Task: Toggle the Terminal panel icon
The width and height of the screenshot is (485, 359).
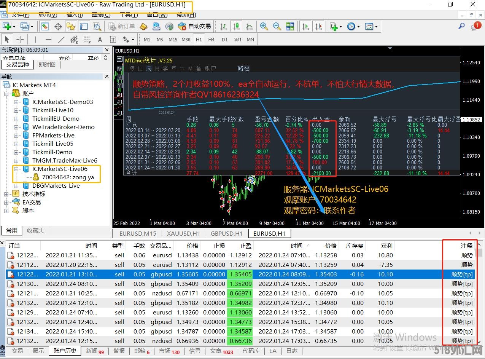Action: (84, 26)
